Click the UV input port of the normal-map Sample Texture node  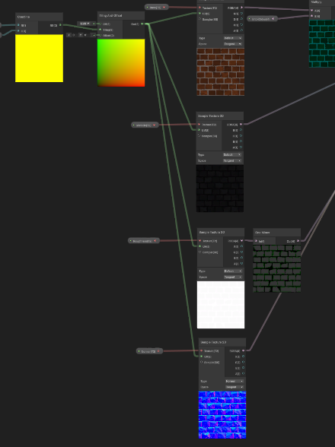click(x=201, y=357)
